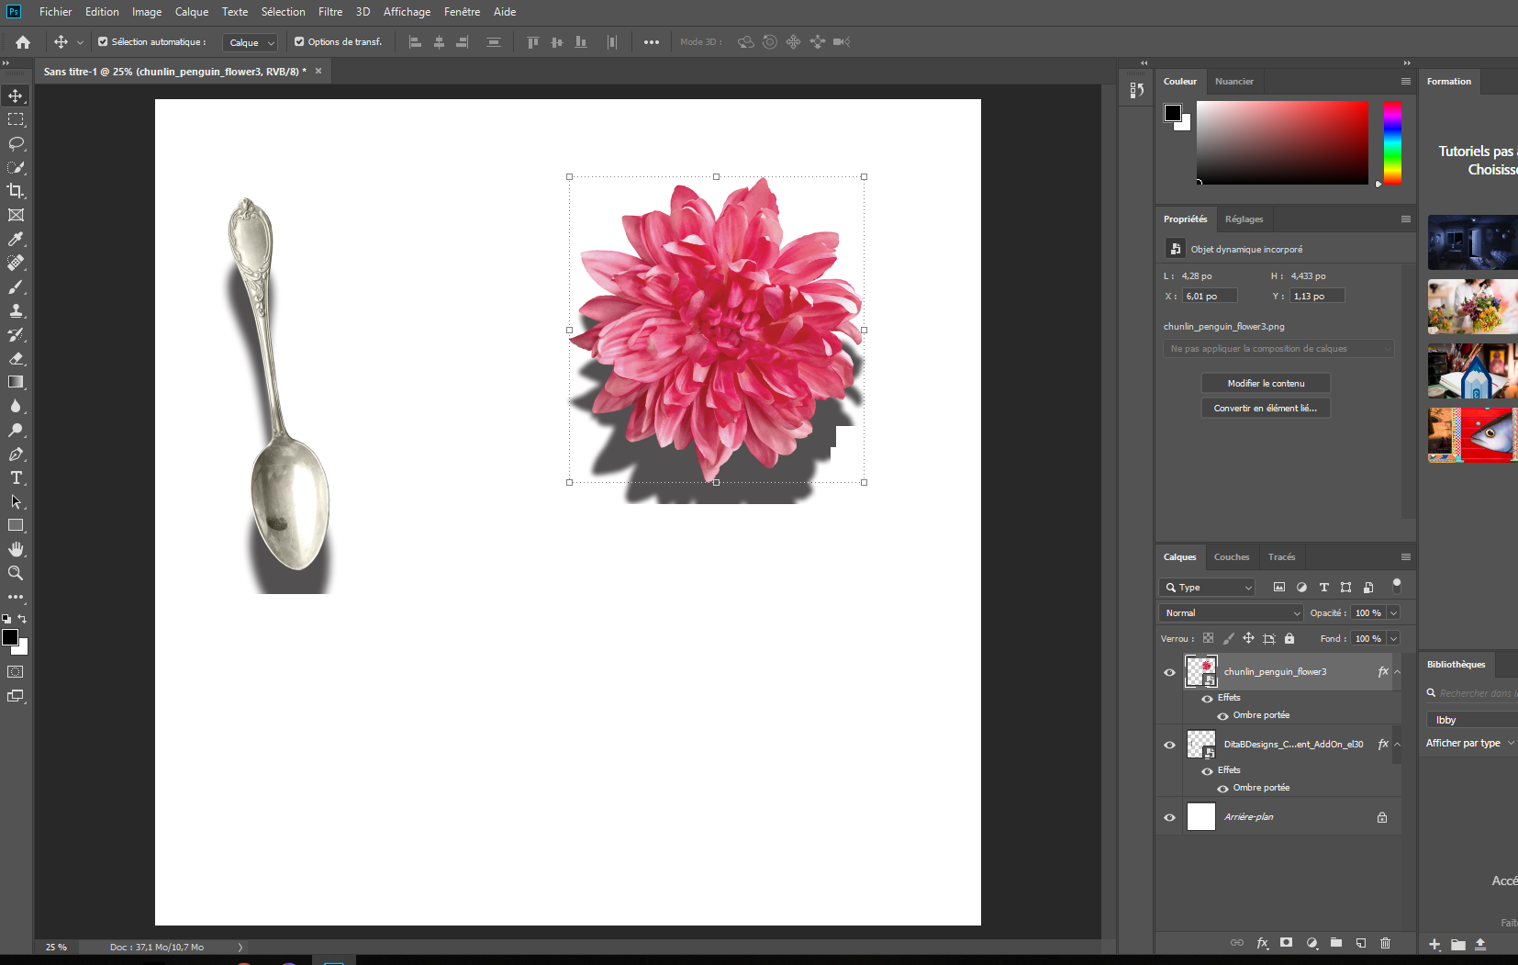Toggle Options de transf. checkbox
This screenshot has height=965, width=1518.
[x=299, y=41]
